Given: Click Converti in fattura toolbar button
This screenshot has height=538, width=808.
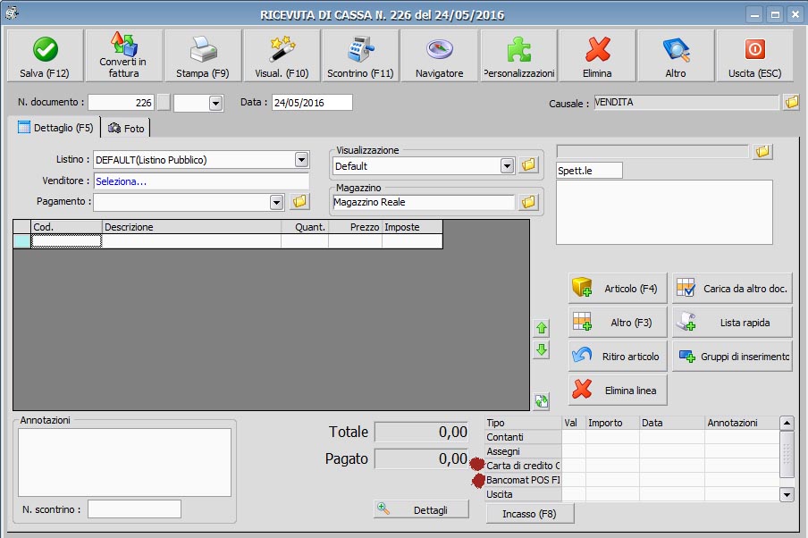Looking at the screenshot, I should (x=123, y=55).
